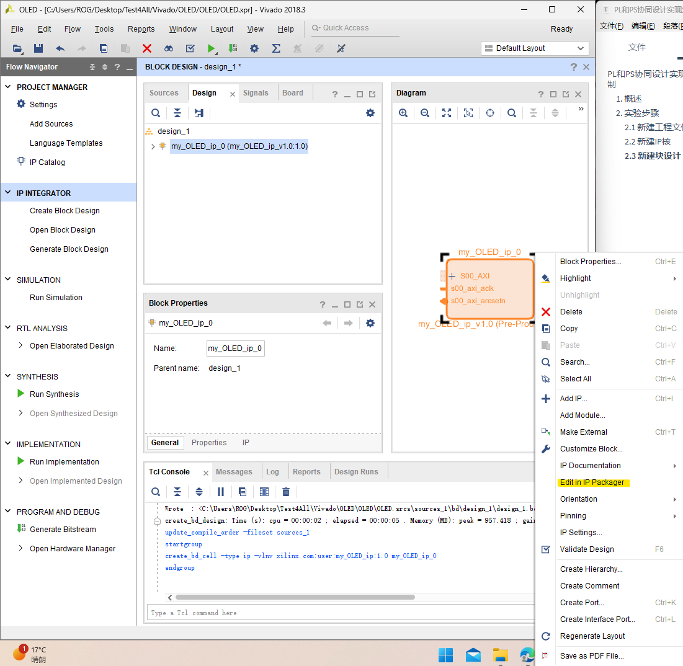
Task: Zoom out on the Diagram
Action: pos(425,113)
